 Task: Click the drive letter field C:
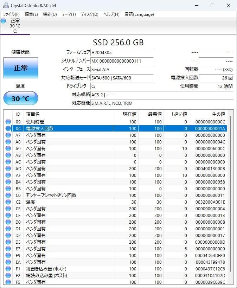click(x=122, y=86)
